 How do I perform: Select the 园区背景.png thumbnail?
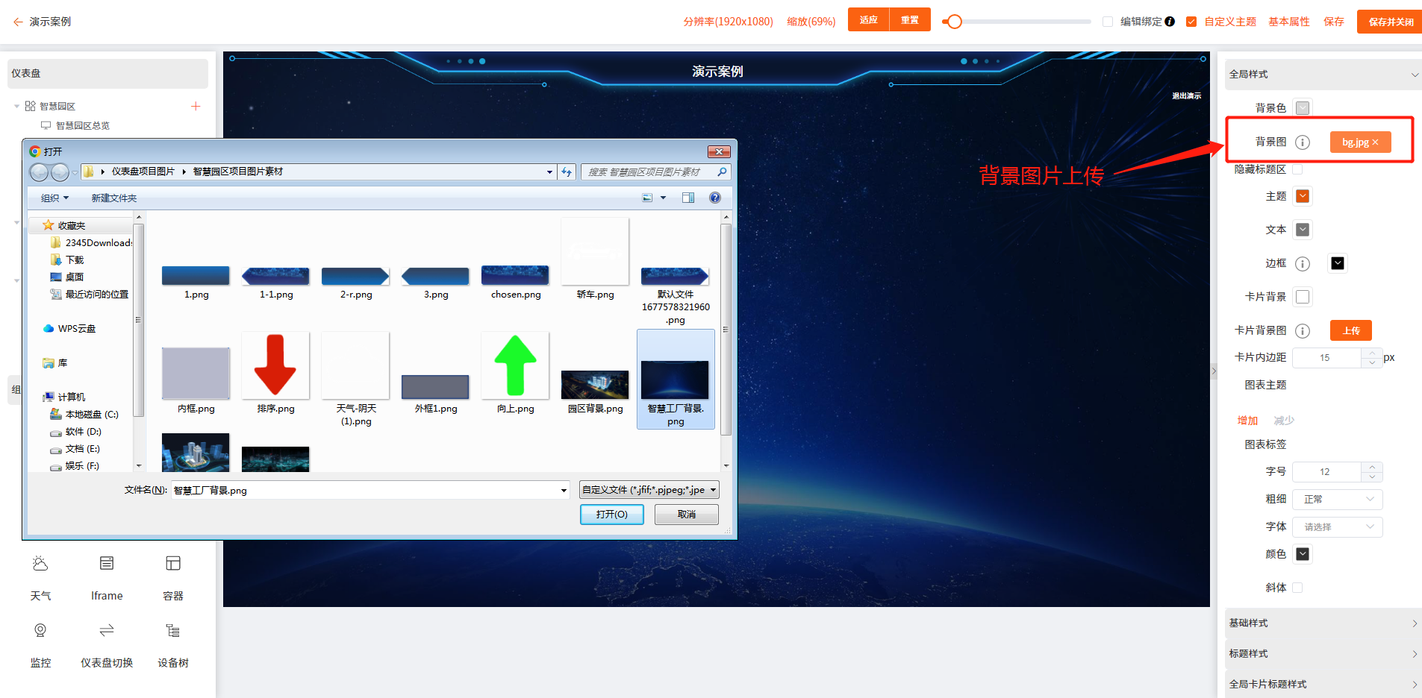tap(595, 385)
